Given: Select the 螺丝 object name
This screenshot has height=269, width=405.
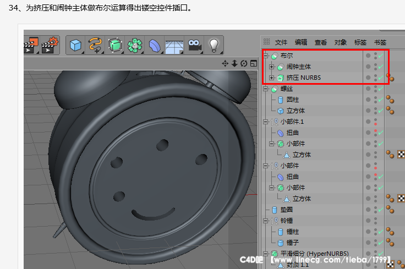Looking at the screenshot, I should [x=287, y=89].
